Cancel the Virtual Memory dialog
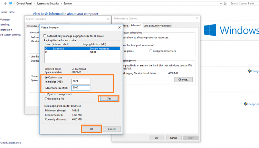Screen dimensions: 259x148 112,129
